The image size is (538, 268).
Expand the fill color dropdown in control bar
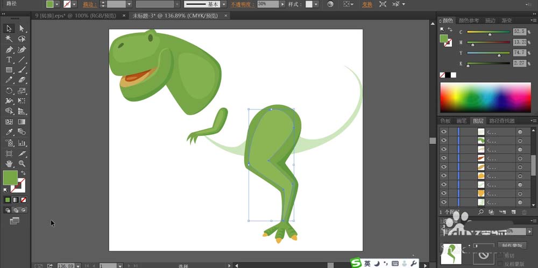click(58, 4)
